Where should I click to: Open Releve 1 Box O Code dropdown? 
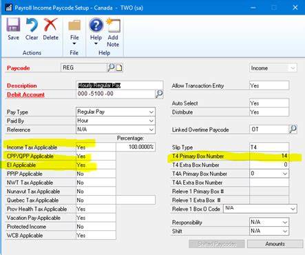pyautogui.click(x=293, y=209)
